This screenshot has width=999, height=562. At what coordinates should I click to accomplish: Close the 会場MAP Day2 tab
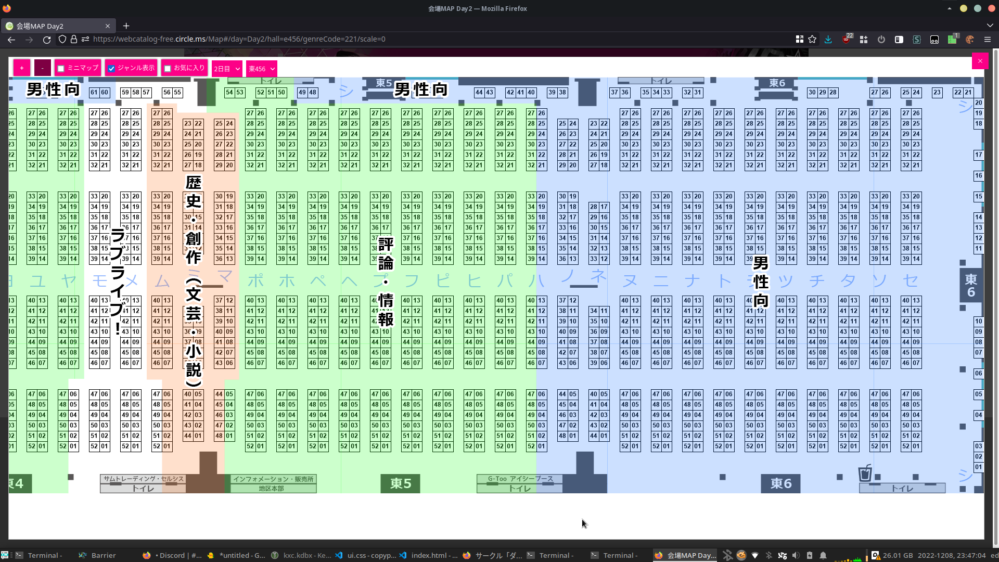point(108,26)
